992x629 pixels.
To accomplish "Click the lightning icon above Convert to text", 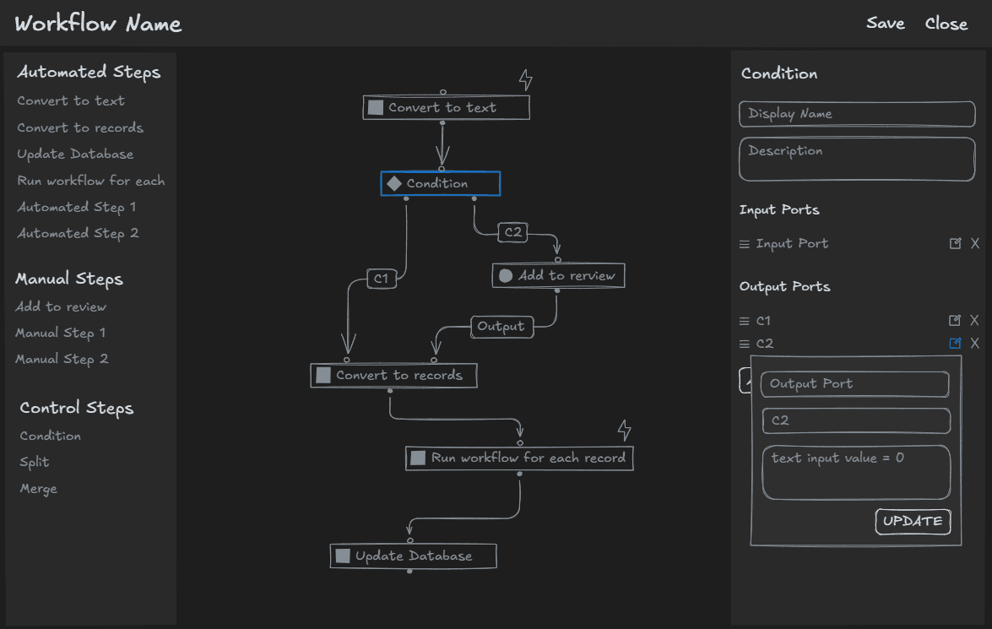I will [x=526, y=79].
